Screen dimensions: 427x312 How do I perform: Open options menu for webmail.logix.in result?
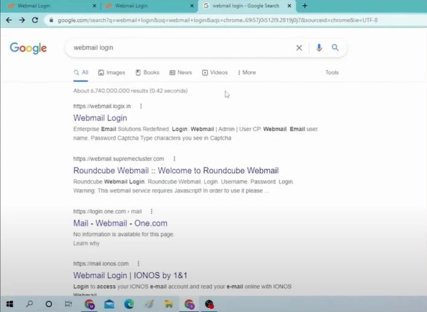coord(141,106)
